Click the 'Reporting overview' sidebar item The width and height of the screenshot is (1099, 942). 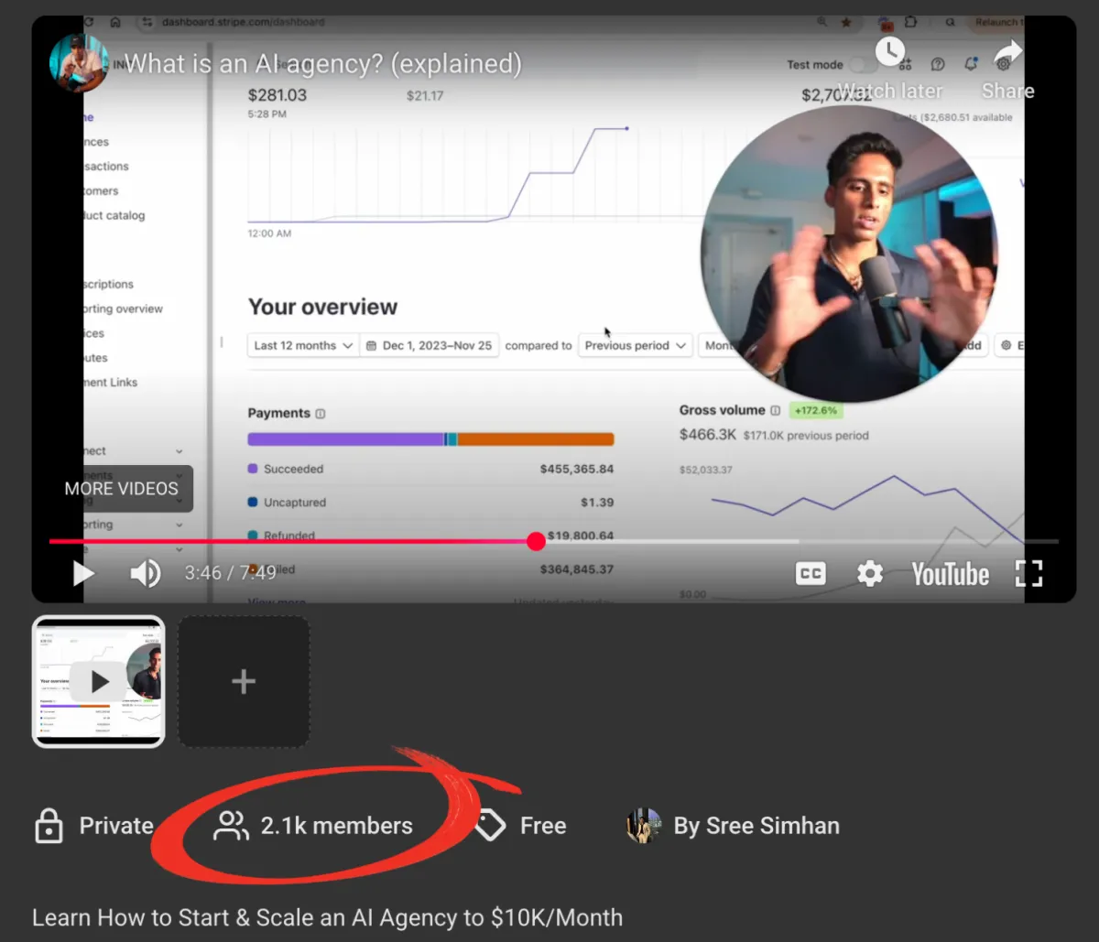coord(124,309)
